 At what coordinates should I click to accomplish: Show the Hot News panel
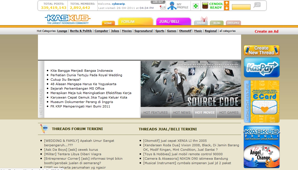(182, 112)
